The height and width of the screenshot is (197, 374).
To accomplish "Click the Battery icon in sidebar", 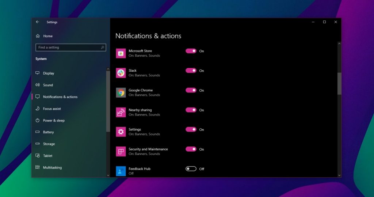I will 38,132.
